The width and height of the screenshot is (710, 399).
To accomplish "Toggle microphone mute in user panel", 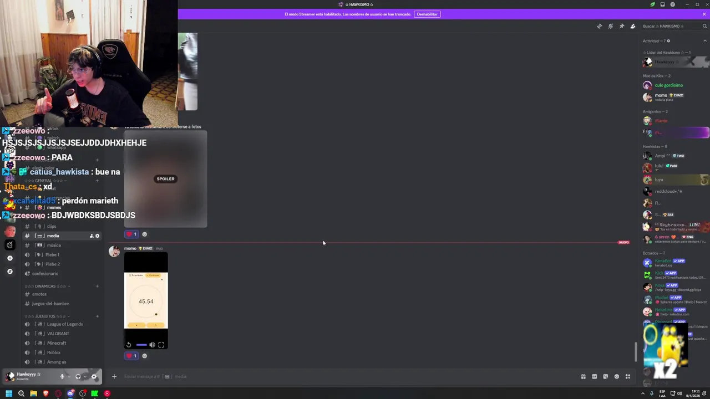I will coord(62,376).
